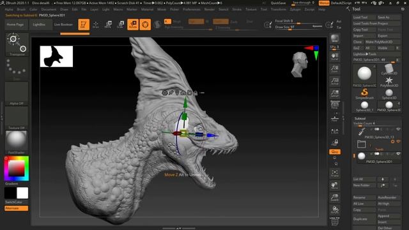
Task: Click Make PolyMesh3D button
Action: (x=382, y=42)
